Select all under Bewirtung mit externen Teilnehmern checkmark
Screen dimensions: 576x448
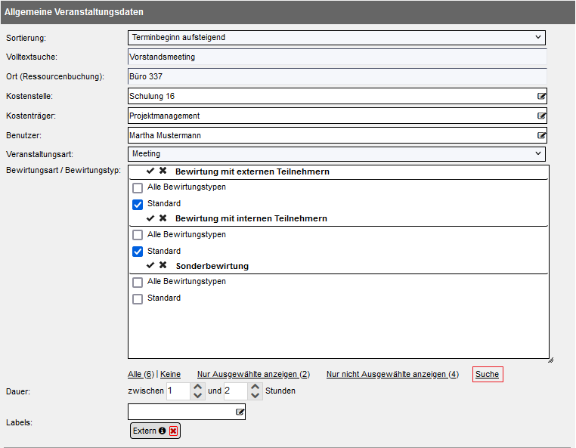[x=150, y=171]
